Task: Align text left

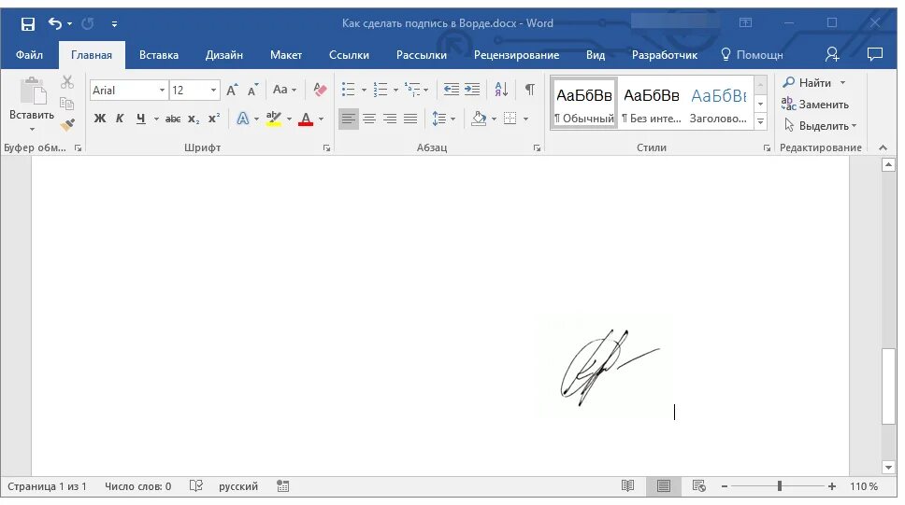Action: 348,119
